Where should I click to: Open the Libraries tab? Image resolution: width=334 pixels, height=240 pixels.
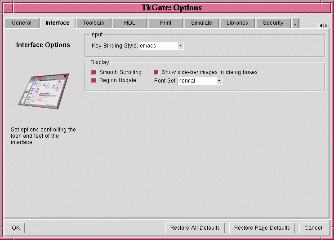tap(237, 23)
